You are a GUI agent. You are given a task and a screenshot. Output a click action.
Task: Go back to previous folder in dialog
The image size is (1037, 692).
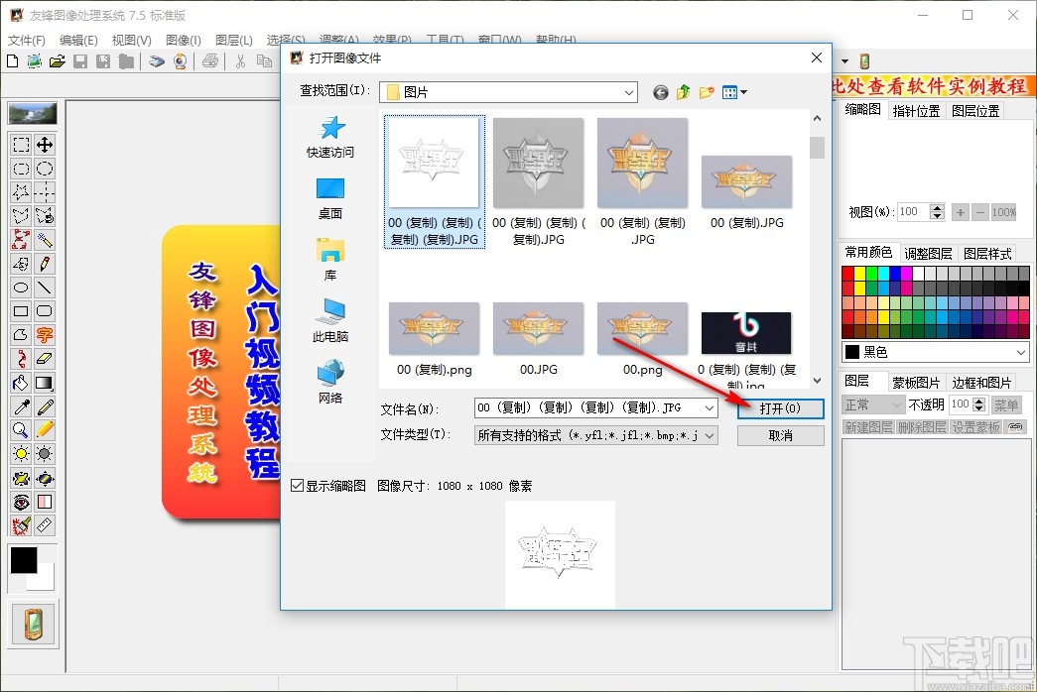pyautogui.click(x=660, y=92)
